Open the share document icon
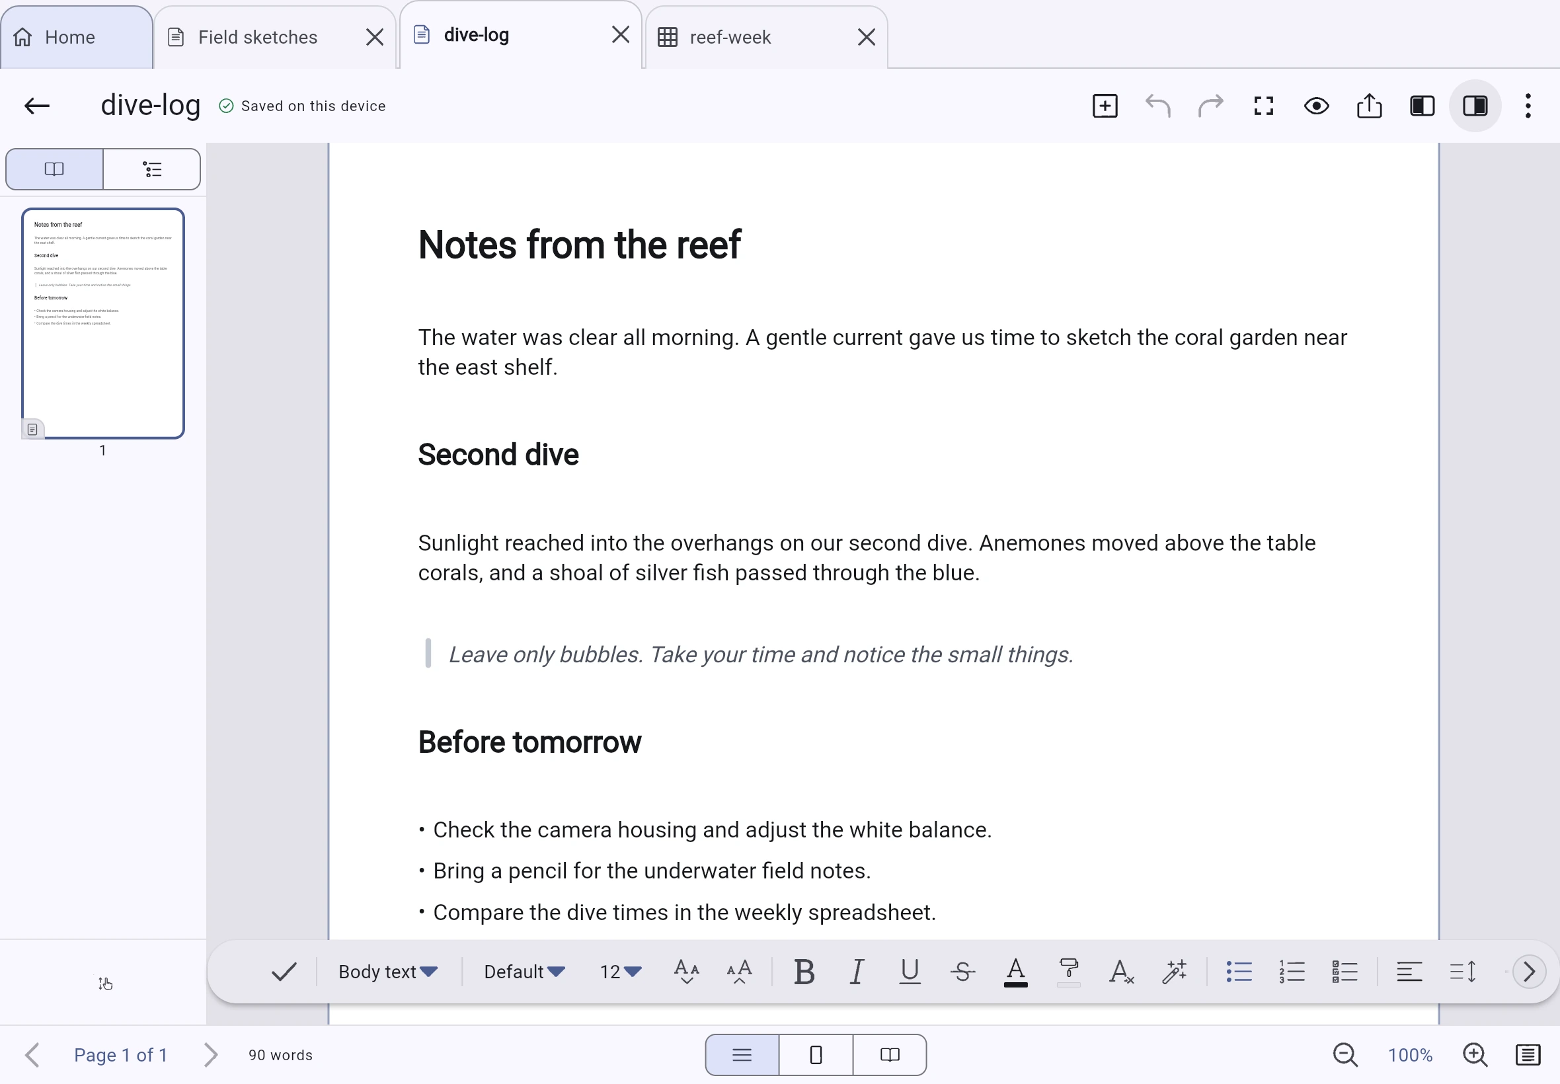Image resolution: width=1560 pixels, height=1084 pixels. coord(1369,106)
